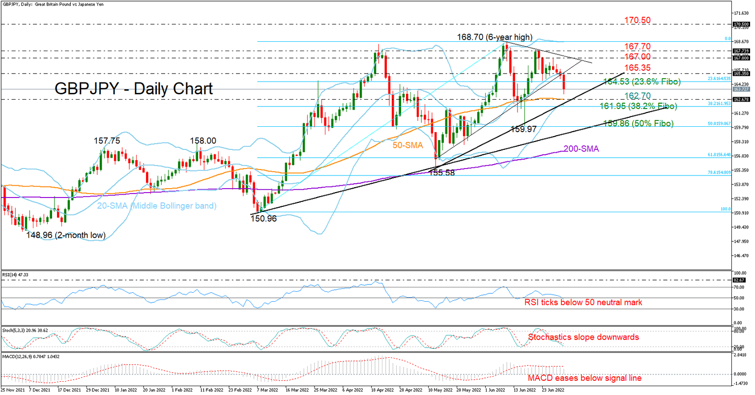Screen dimensions: 755x395
Task: Click the 20-SMA Middle Bollinger band label
Action: [x=158, y=206]
